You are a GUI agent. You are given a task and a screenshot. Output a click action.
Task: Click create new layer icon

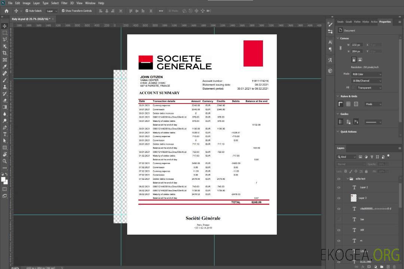coord(388,267)
